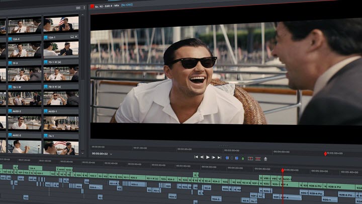The height and width of the screenshot is (204, 362).
Task: Click the Play button in transport controls
Action: pyautogui.click(x=208, y=158)
